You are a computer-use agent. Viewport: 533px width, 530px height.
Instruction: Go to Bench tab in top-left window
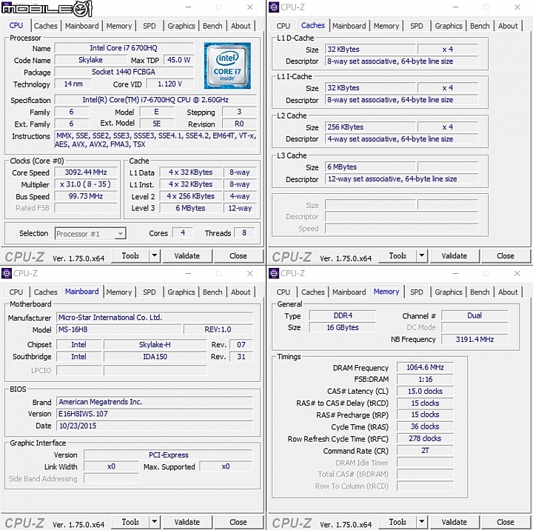212,26
